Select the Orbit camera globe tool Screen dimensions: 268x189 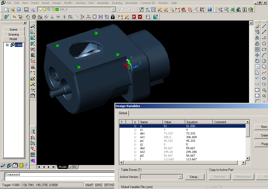(232, 9)
